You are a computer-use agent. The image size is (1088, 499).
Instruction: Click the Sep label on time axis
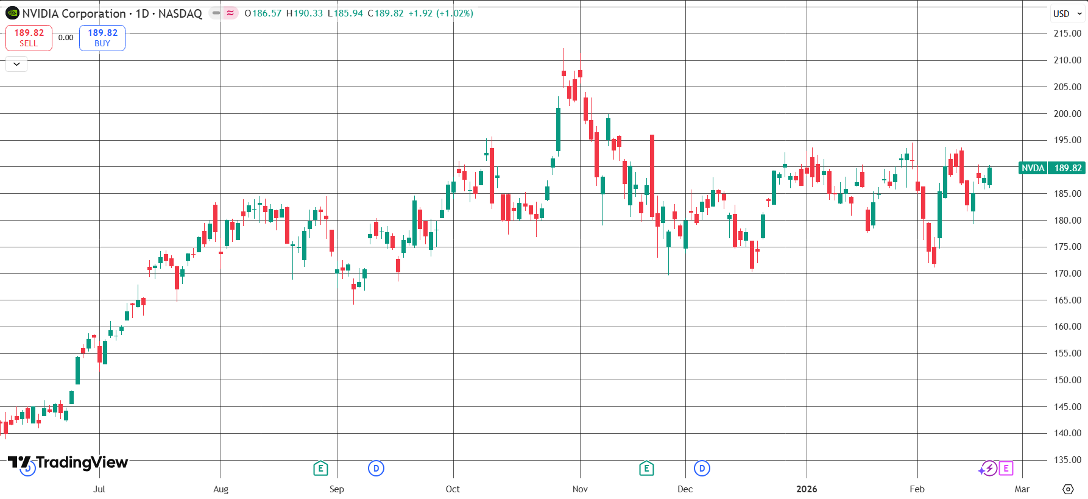click(x=337, y=489)
